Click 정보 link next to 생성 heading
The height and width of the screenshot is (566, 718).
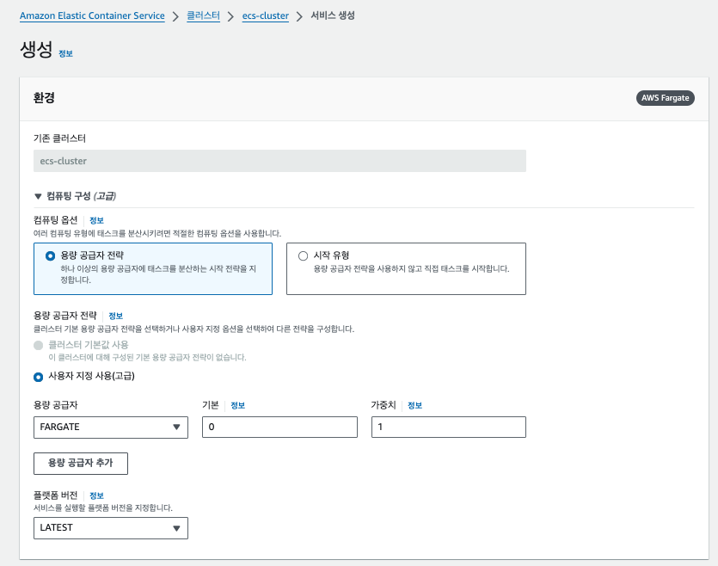pyautogui.click(x=66, y=53)
